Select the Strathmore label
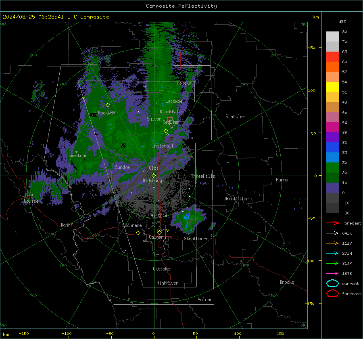Image resolution: width=363 pixels, height=339 pixels. click(x=196, y=239)
